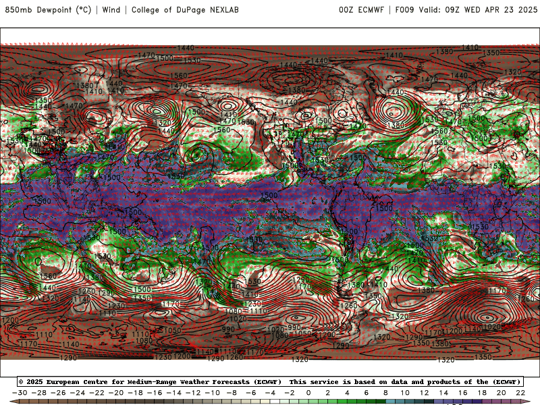Image resolution: width=540 pixels, height=405 pixels.
Task: Select the "Wind" label in the header
Action: [111, 9]
